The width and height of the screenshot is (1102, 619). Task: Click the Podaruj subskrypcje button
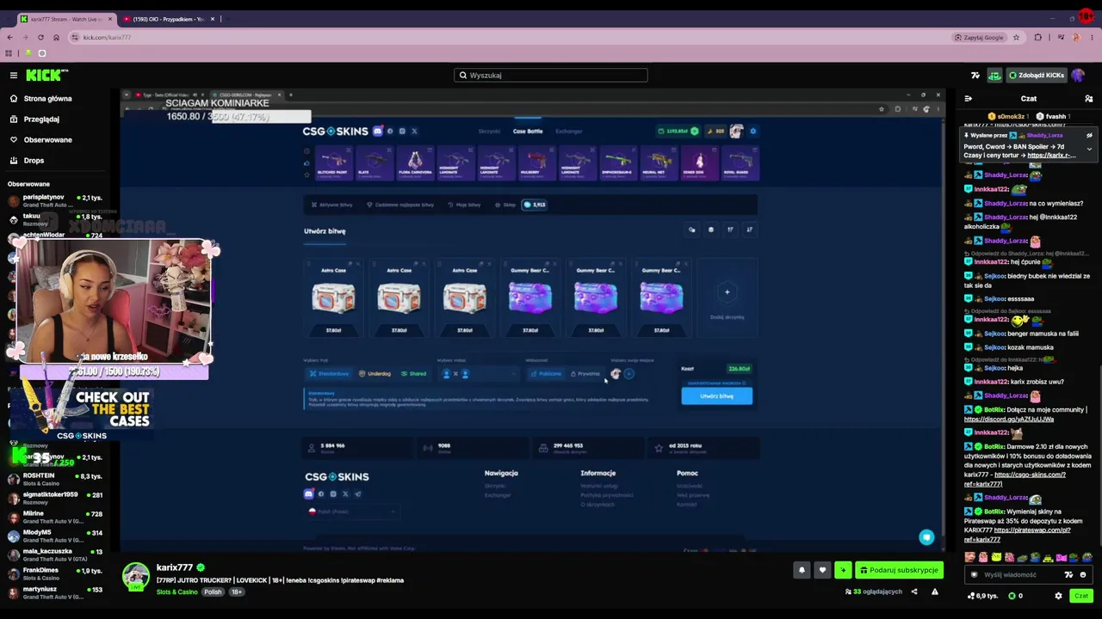pos(899,570)
